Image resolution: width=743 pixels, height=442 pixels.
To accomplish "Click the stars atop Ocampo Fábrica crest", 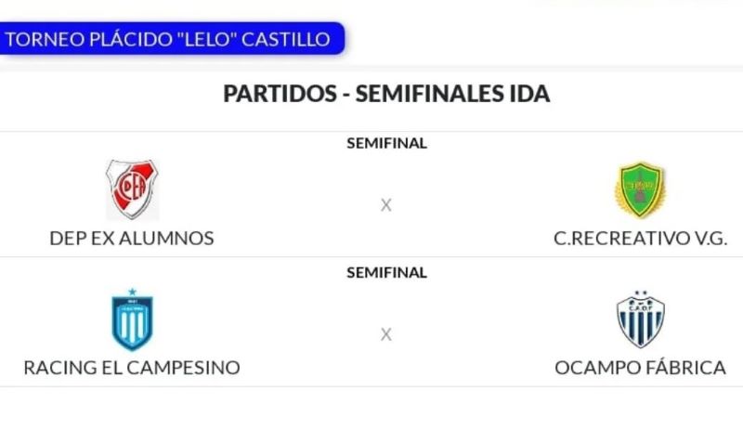I will pos(640,294).
